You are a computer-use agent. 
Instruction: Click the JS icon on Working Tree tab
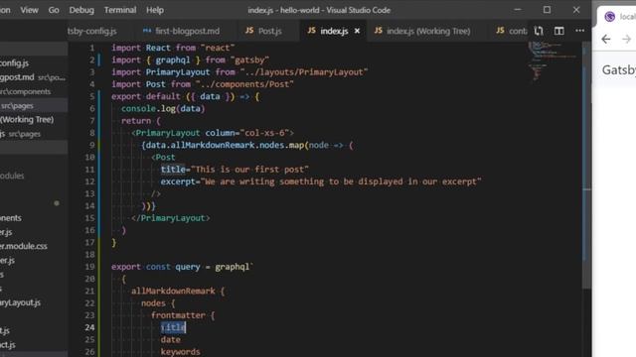point(378,31)
